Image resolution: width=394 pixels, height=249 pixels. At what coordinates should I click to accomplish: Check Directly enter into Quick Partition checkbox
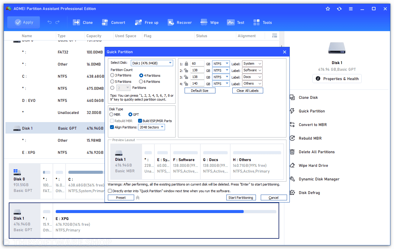(110, 191)
